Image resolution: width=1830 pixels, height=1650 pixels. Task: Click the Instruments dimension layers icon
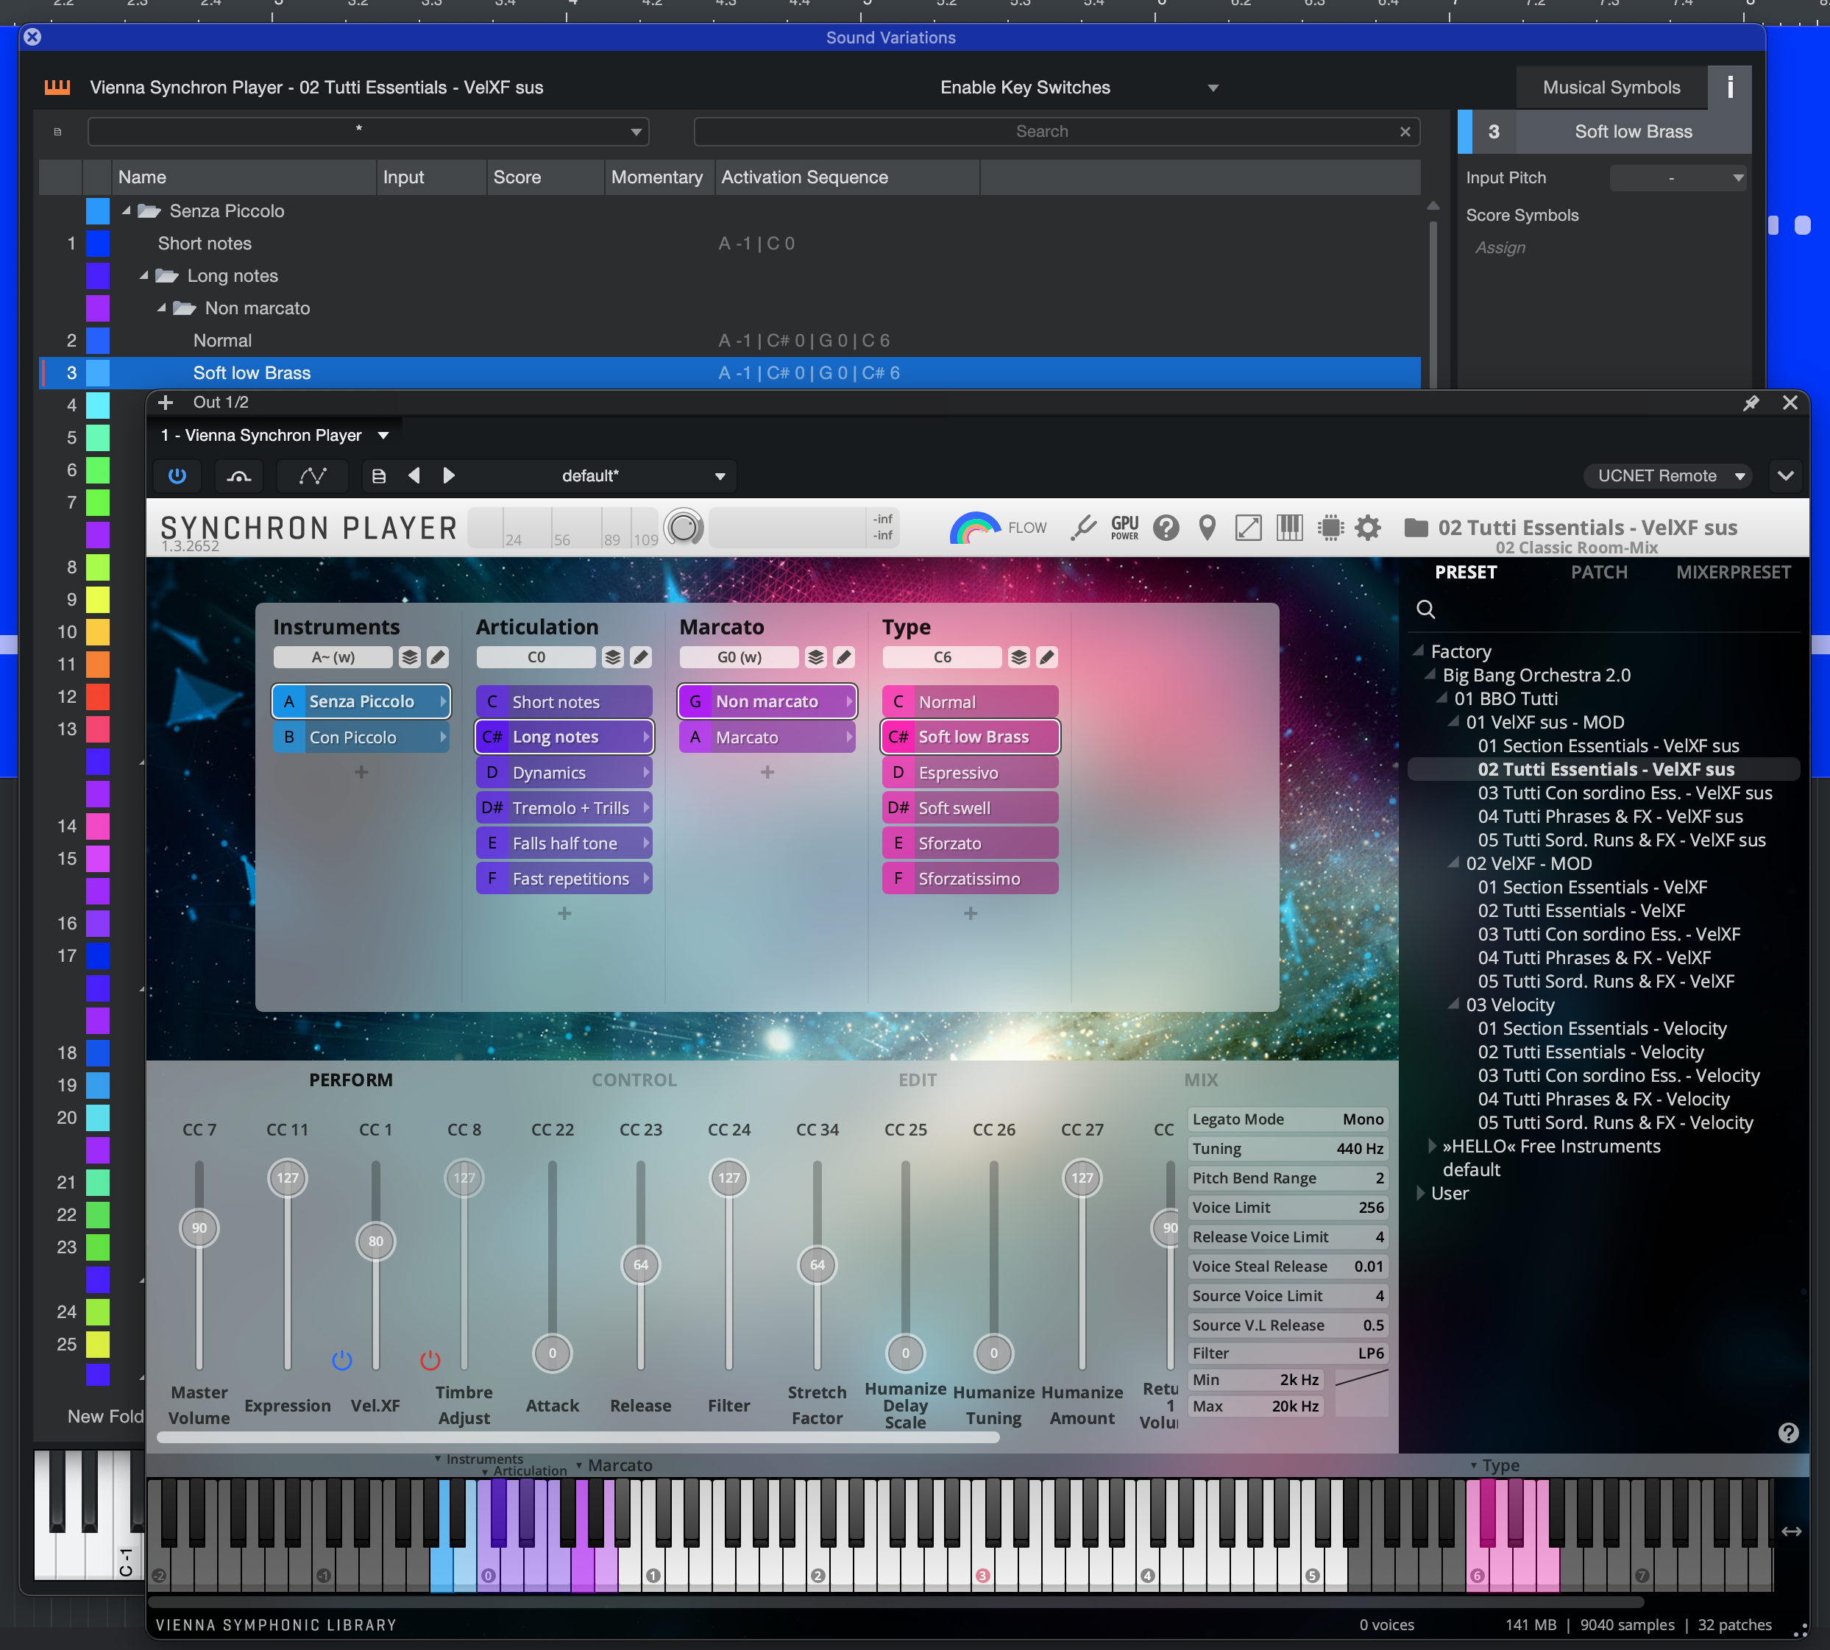[410, 657]
